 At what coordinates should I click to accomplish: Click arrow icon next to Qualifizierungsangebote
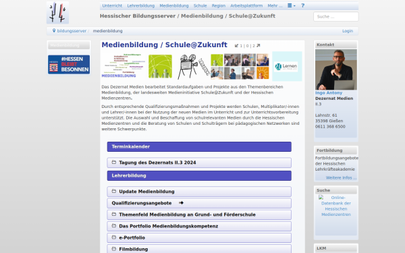click(x=181, y=203)
